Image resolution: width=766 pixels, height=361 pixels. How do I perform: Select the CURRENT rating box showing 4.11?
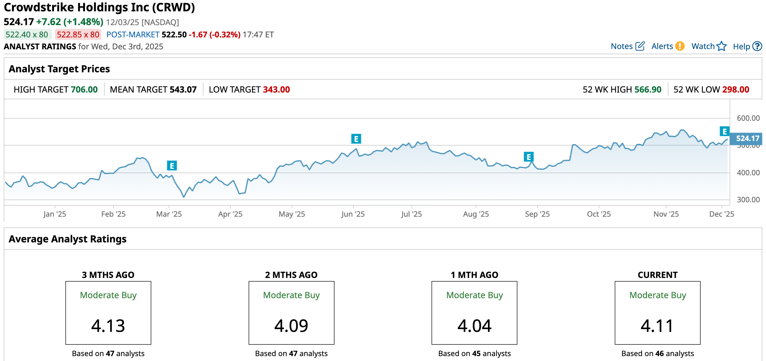coord(657,313)
